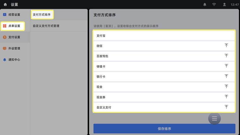Select the 微信 row label
The image size is (240, 135).
point(99,46)
